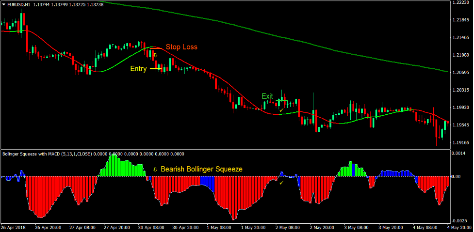Select the Exit text label
This screenshot has height=232, width=474.
pyautogui.click(x=267, y=96)
